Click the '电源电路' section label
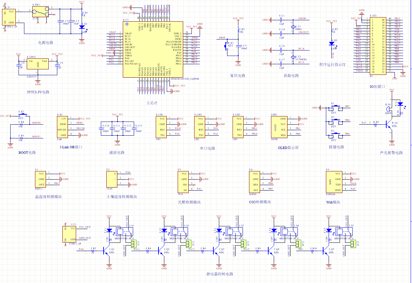 click(45, 42)
